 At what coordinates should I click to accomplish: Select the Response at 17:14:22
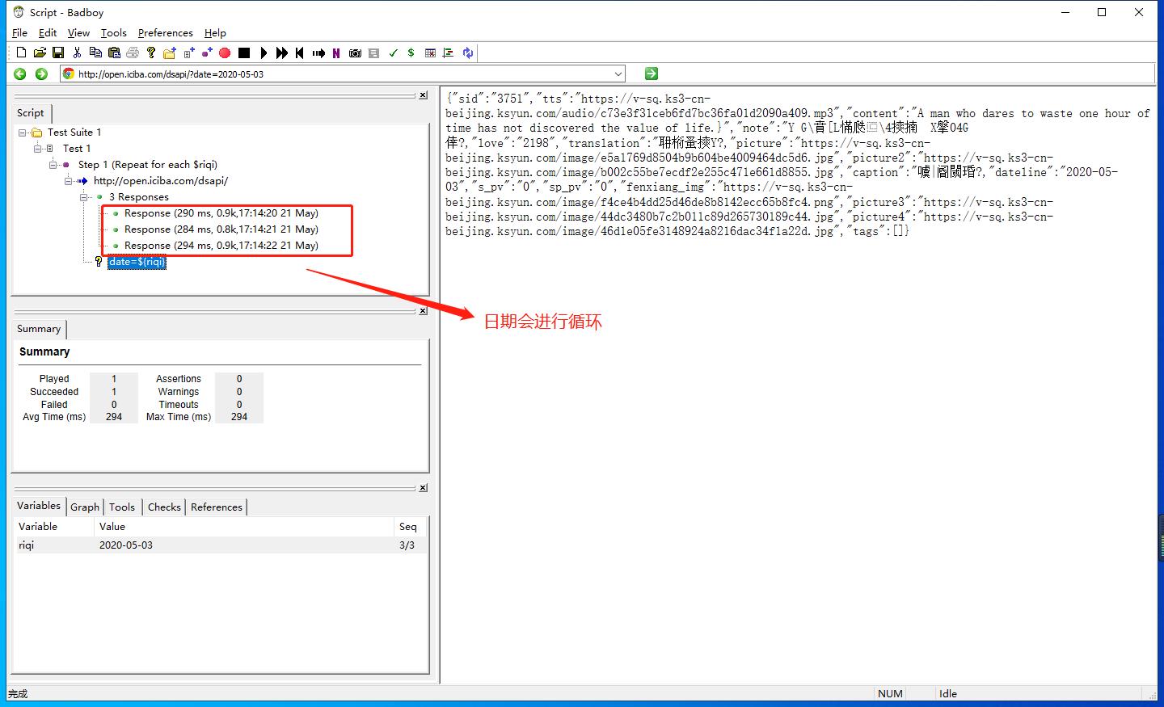(x=221, y=246)
